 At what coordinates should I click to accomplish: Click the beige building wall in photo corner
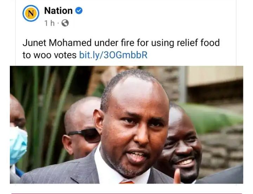(215, 76)
